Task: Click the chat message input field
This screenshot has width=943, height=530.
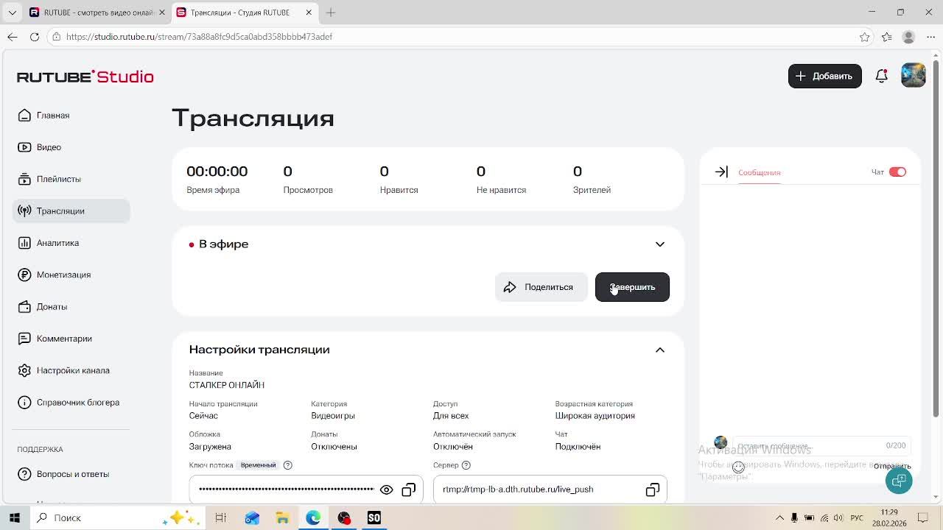Action: click(808, 446)
